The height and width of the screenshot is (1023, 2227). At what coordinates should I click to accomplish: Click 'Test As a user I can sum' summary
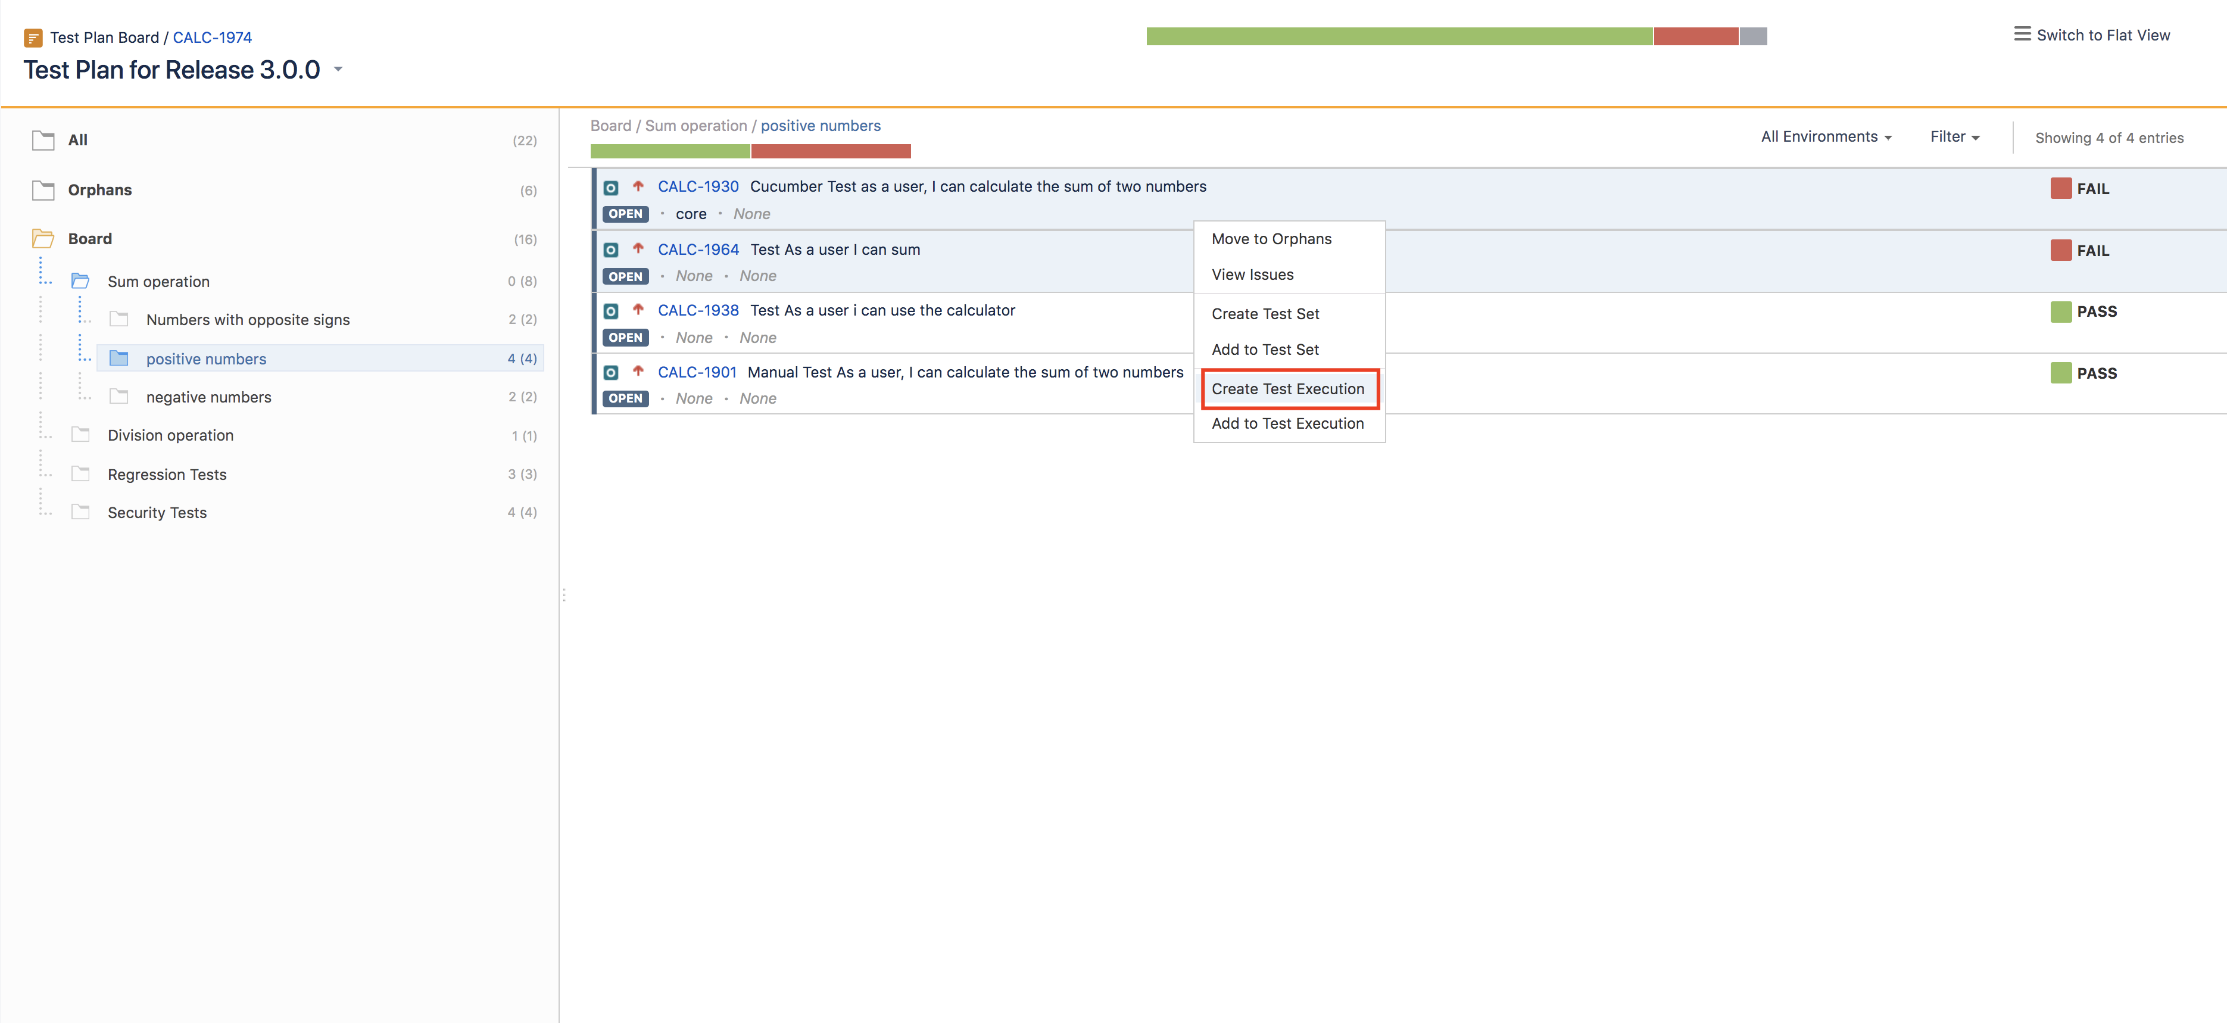(834, 249)
